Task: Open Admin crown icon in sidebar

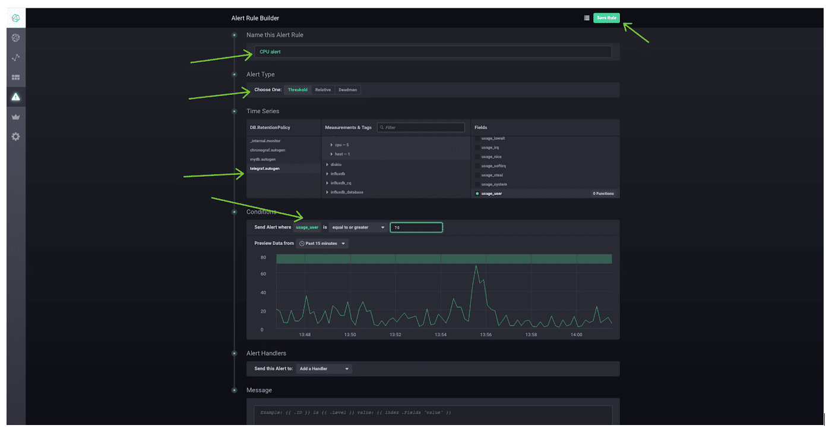Action: (x=16, y=117)
